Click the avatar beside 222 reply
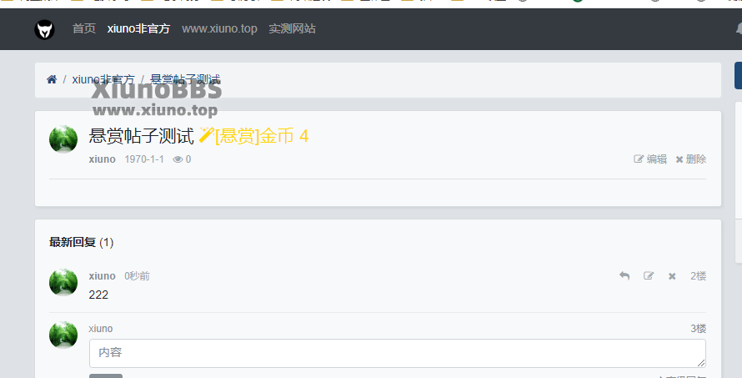Screen dimensions: 742x378 (63, 282)
